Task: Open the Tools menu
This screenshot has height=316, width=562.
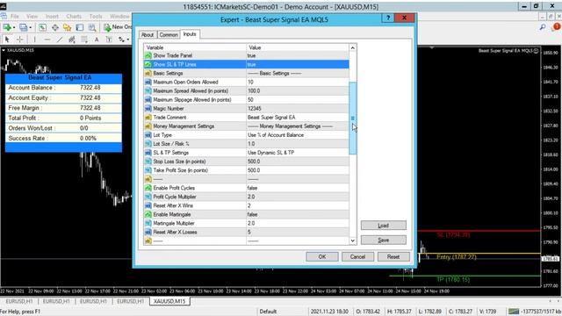Action: tap(96, 16)
